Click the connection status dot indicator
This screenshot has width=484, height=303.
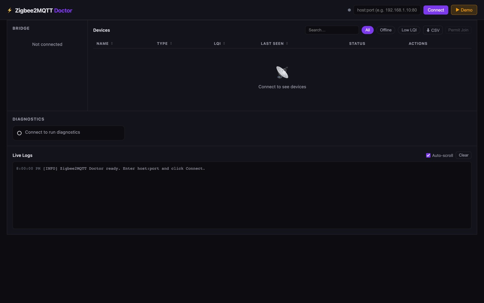click(349, 10)
